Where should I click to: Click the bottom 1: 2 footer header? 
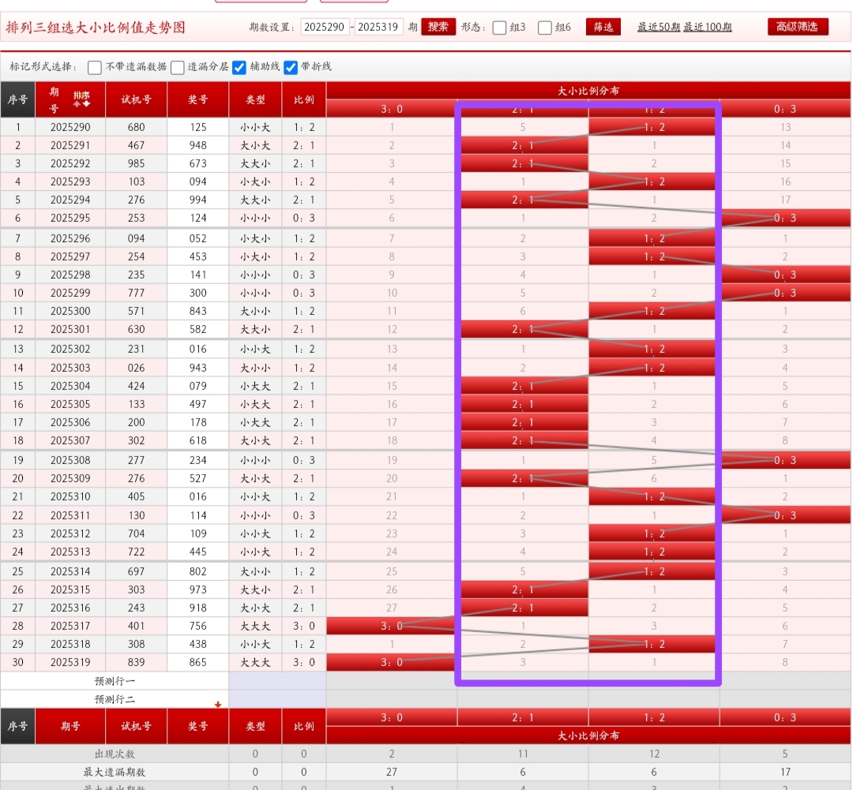click(654, 717)
